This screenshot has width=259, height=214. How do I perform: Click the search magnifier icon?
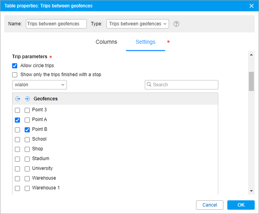pos(149,85)
